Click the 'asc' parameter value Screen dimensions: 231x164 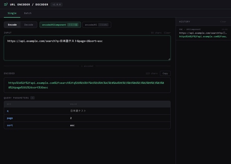pos(72,125)
